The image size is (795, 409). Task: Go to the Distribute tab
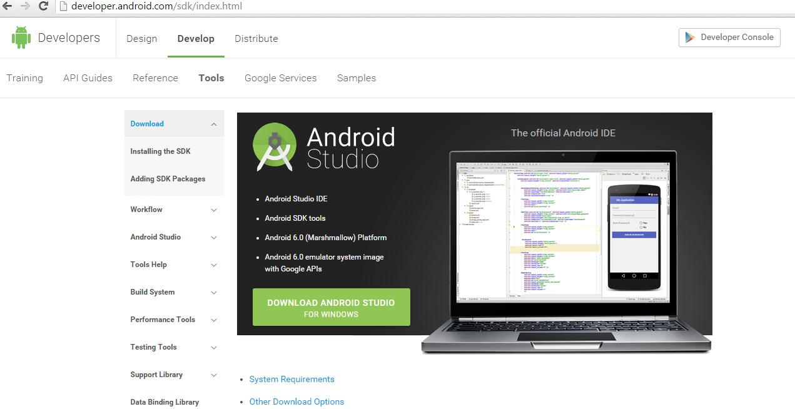[256, 39]
